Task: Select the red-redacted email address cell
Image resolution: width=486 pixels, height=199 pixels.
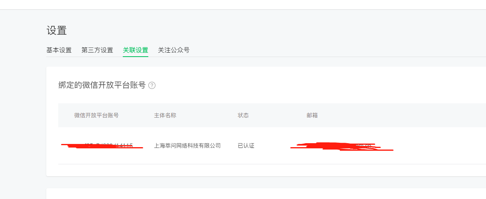Action: coord(342,146)
